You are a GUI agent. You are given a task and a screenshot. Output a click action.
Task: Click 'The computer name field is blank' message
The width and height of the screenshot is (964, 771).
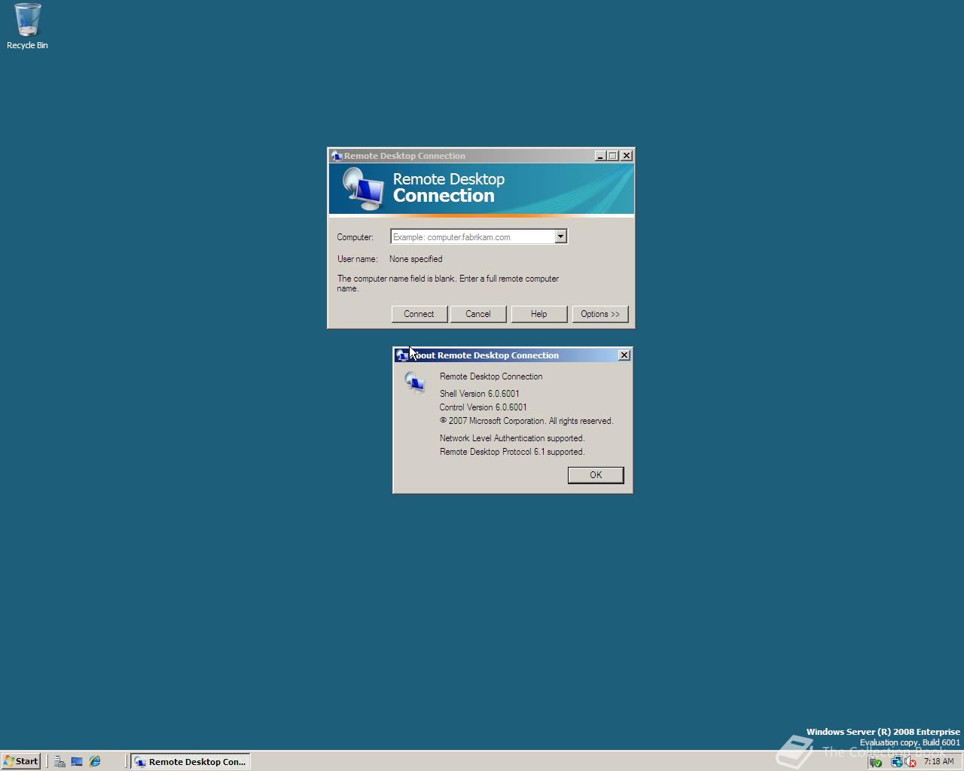(448, 283)
